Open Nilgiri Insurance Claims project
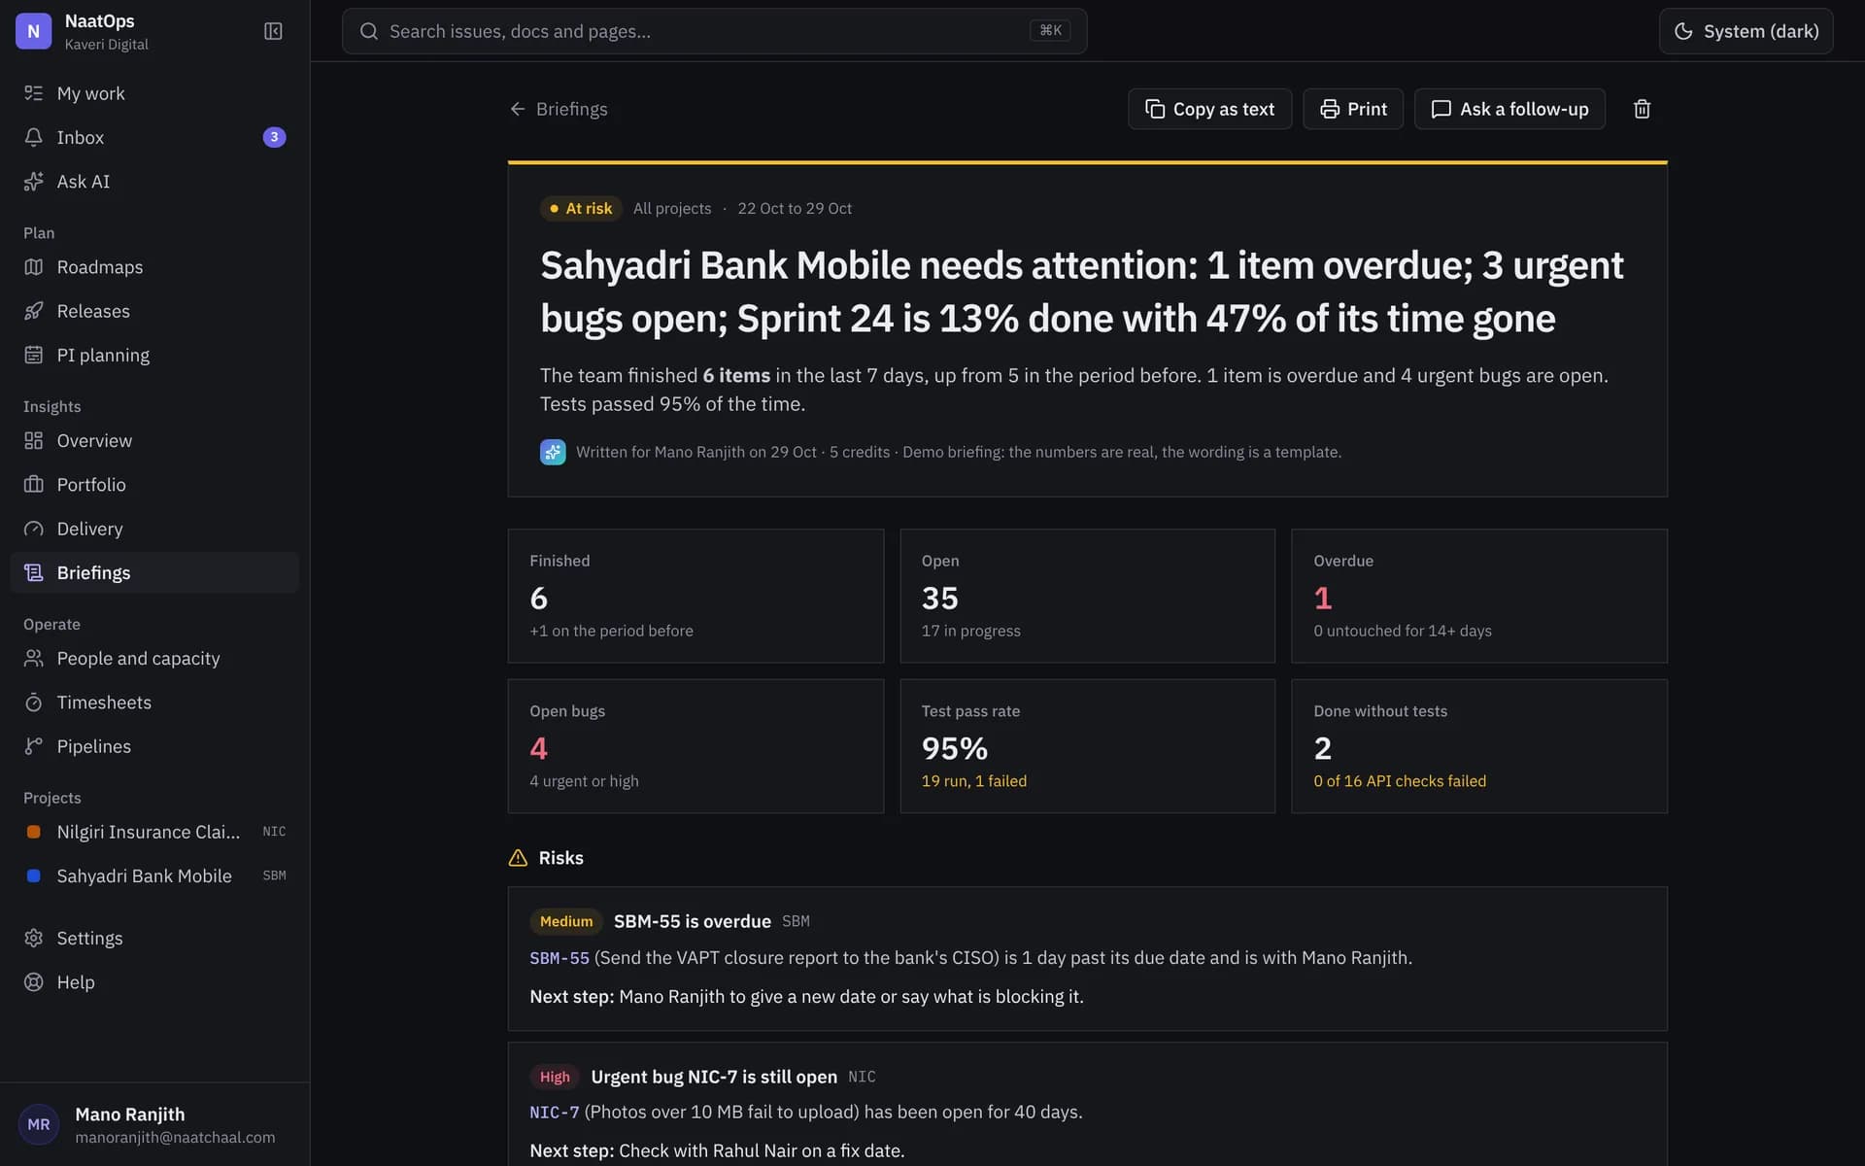 coord(154,832)
